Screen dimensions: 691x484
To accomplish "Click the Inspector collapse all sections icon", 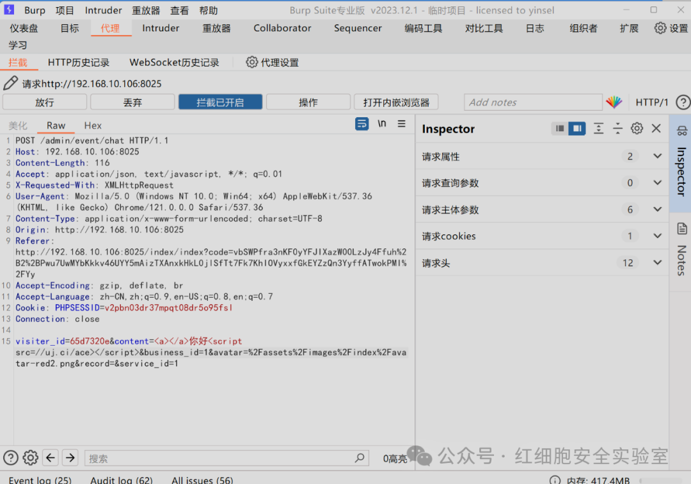I will (617, 128).
